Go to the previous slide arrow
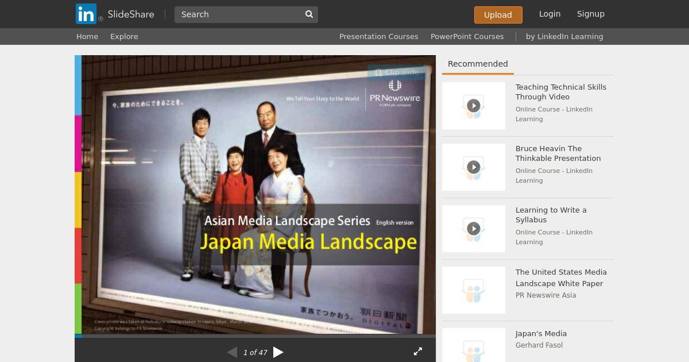This screenshot has height=362, width=689. (x=232, y=352)
